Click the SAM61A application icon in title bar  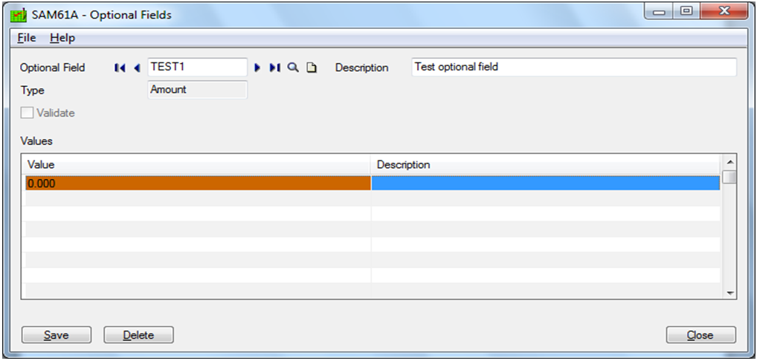click(19, 15)
